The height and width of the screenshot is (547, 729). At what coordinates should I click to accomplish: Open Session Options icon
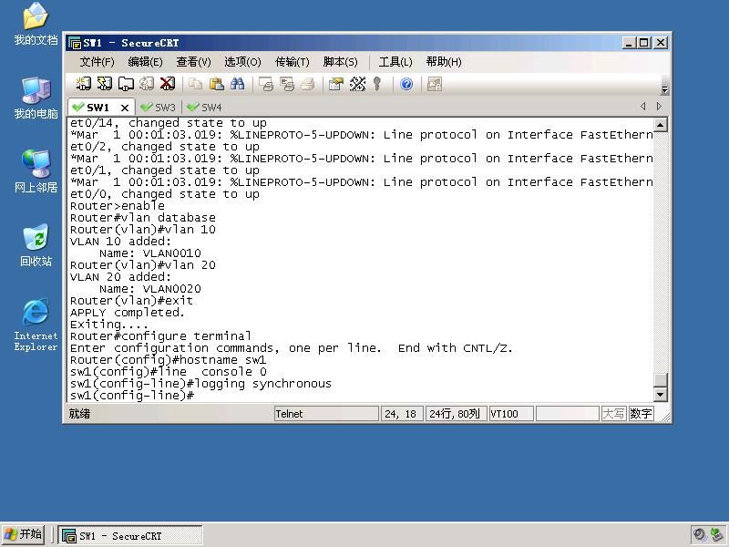click(x=335, y=84)
